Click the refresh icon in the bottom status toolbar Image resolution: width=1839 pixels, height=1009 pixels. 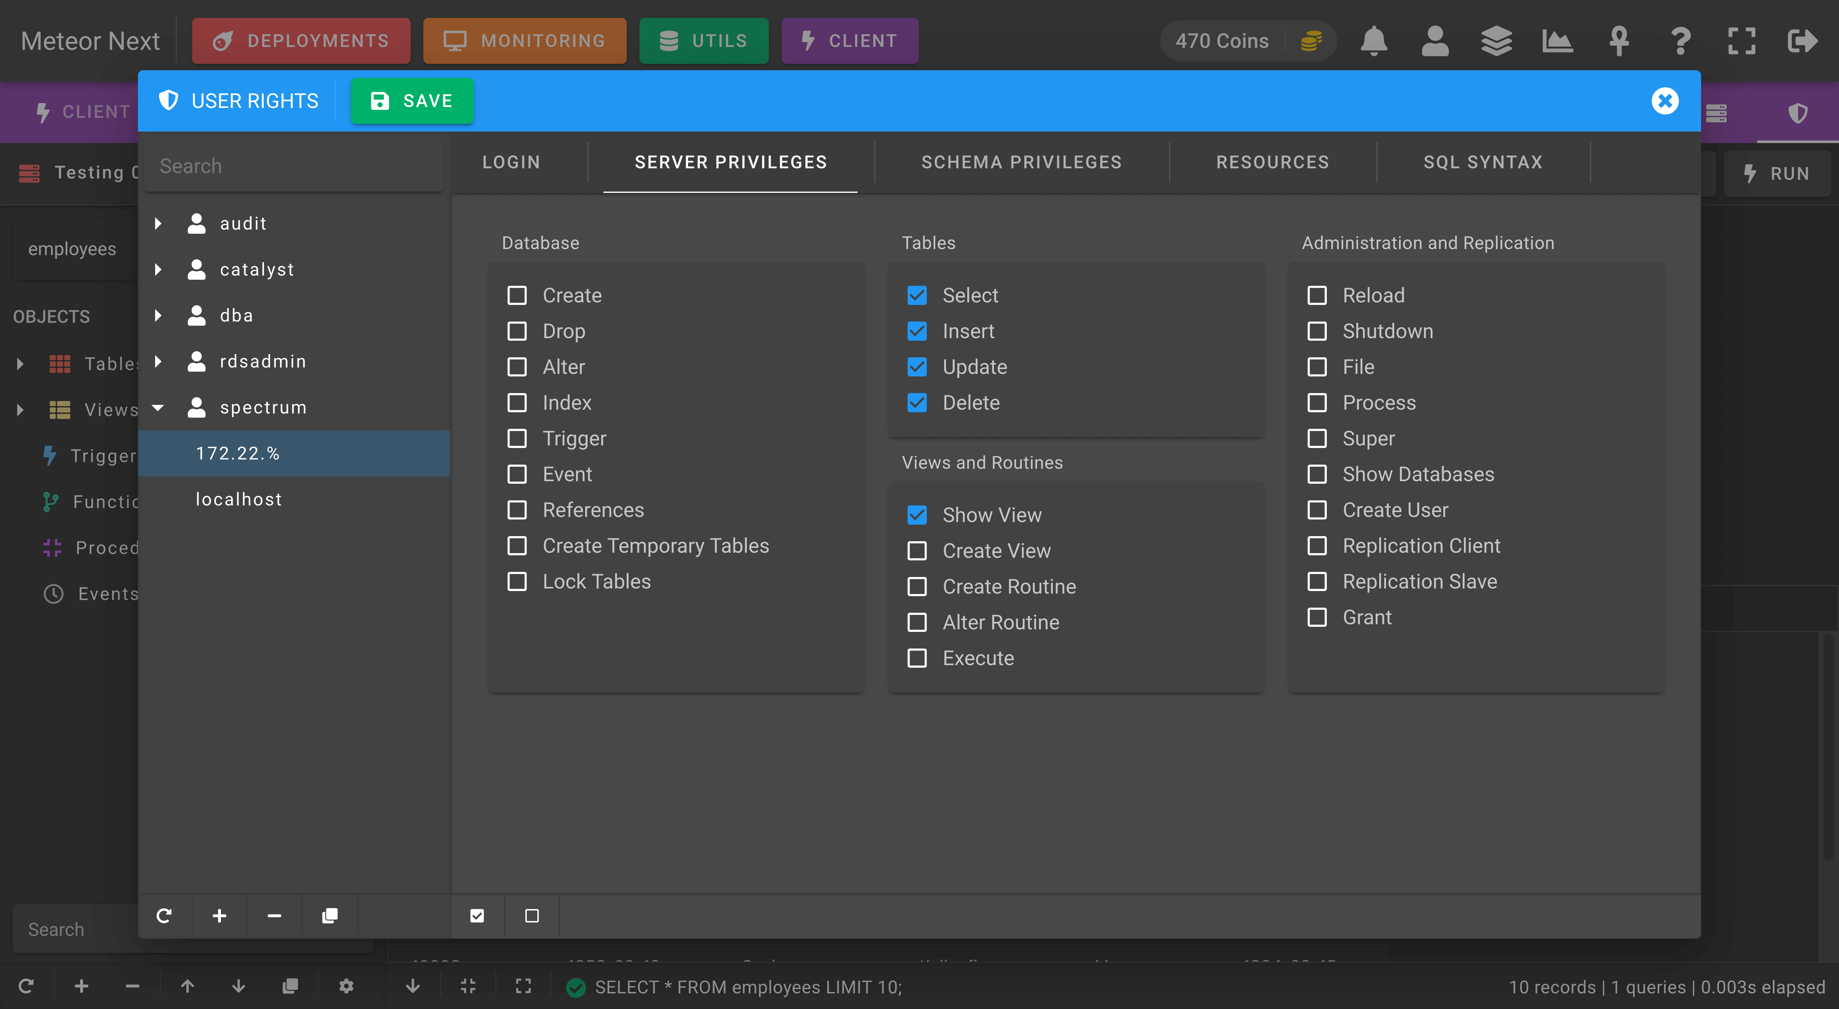[26, 986]
